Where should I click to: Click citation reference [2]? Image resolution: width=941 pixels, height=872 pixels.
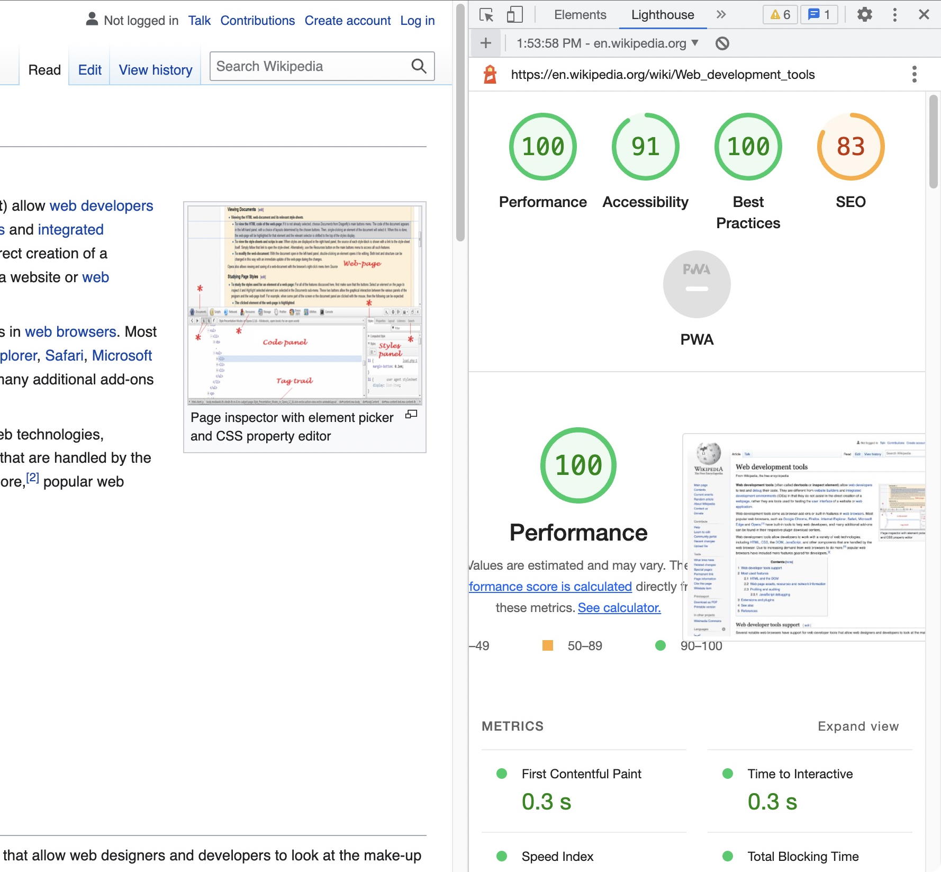[x=32, y=477]
